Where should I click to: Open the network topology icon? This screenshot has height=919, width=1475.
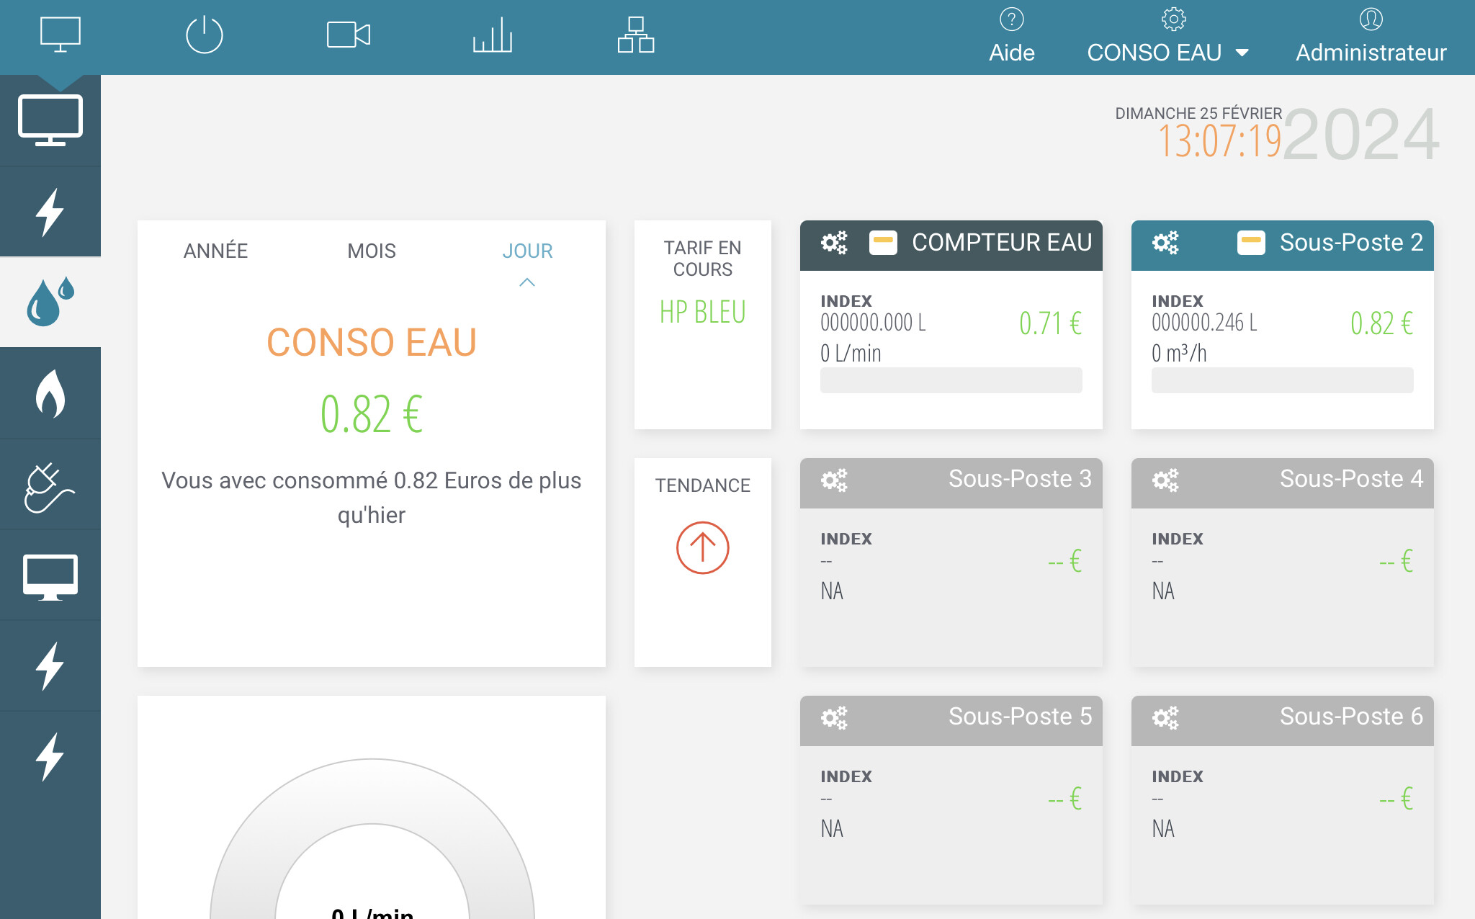coord(636,35)
